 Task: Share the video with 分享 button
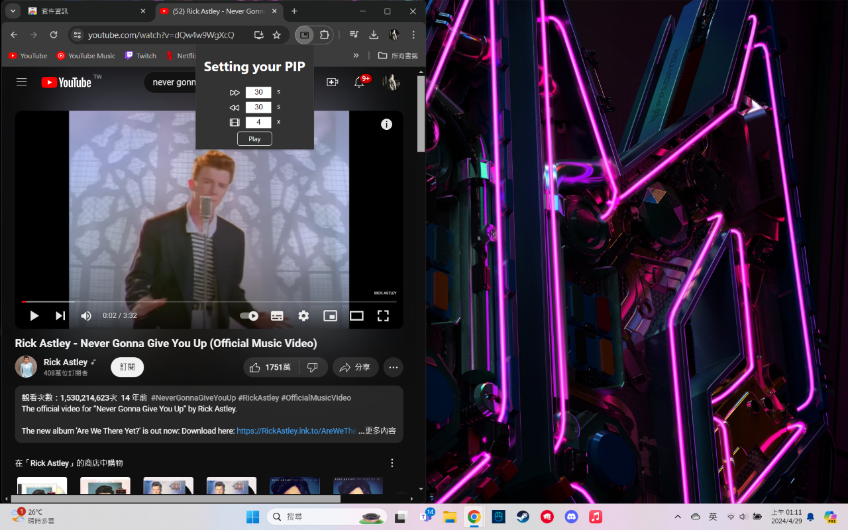coord(355,367)
